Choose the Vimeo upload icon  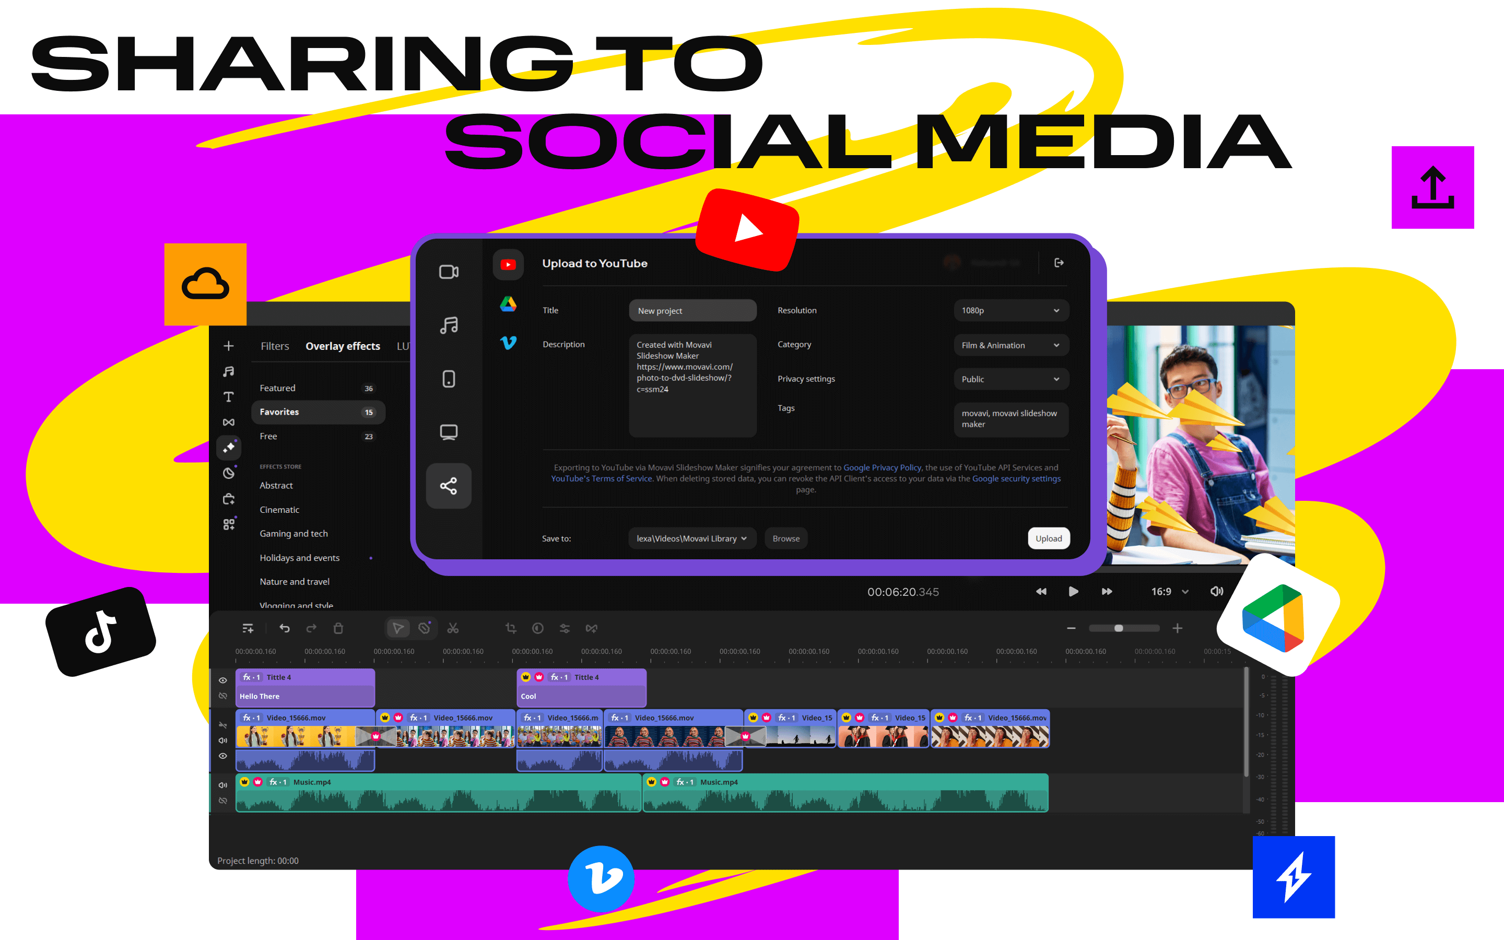tap(508, 343)
